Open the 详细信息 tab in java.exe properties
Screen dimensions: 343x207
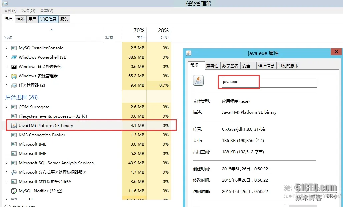(x=266, y=66)
